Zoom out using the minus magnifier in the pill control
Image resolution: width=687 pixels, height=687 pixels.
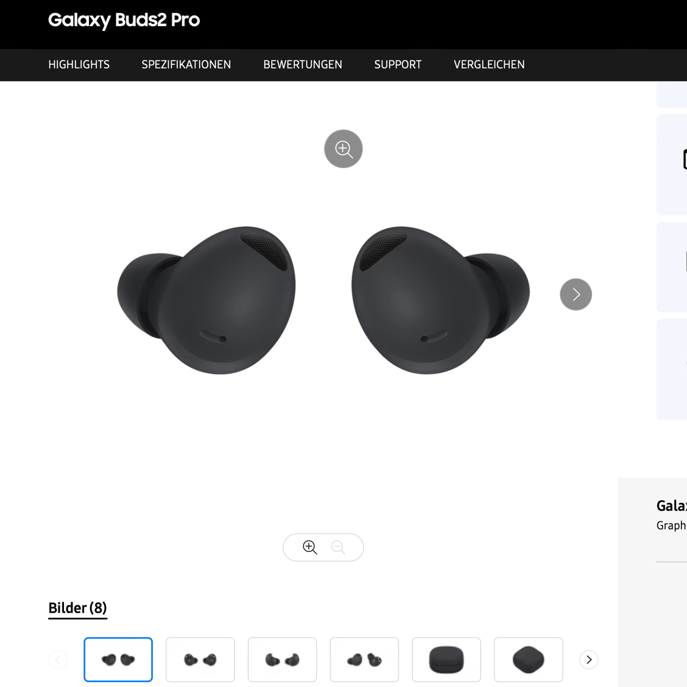(x=338, y=547)
